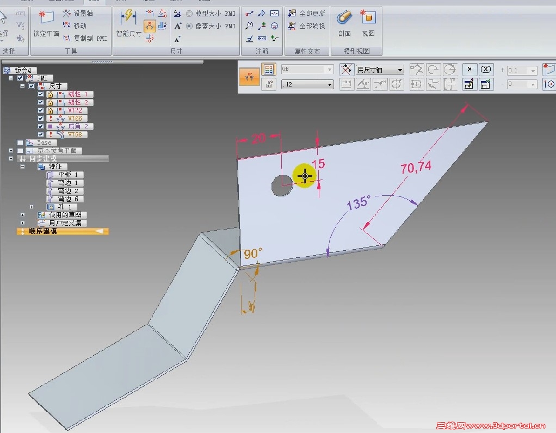556x433 pixels.
Task: Click Convert All (全部转换) property text
Action: pyautogui.click(x=307, y=26)
